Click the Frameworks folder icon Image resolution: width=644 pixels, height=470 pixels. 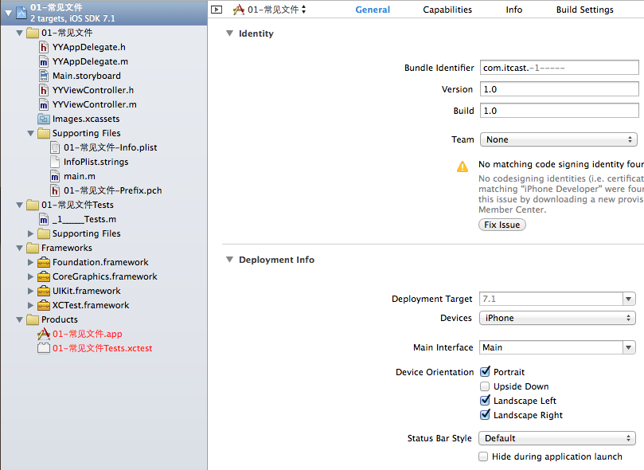[x=33, y=249]
